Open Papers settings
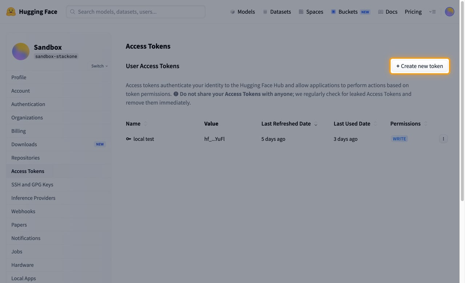The height and width of the screenshot is (283, 465). click(x=58, y=225)
